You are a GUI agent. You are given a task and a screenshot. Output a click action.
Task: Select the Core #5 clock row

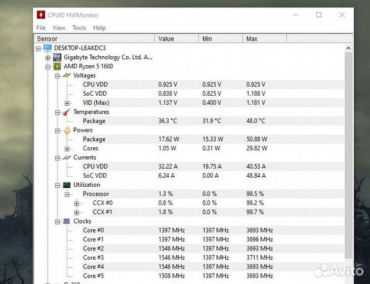click(213, 276)
